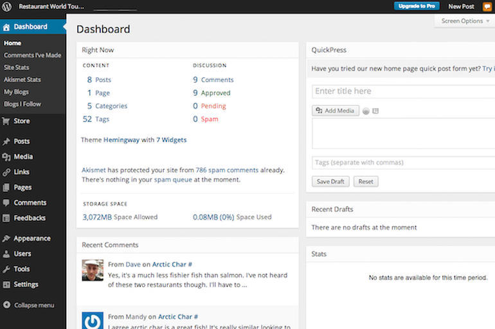Image resolution: width=495 pixels, height=329 pixels.
Task: Click the Tools wrench icon
Action: [x=6, y=269]
